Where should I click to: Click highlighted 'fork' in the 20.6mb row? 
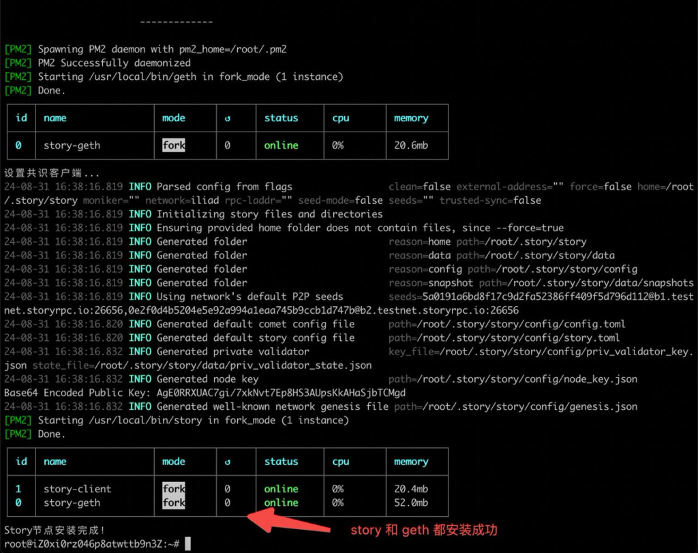click(x=174, y=145)
